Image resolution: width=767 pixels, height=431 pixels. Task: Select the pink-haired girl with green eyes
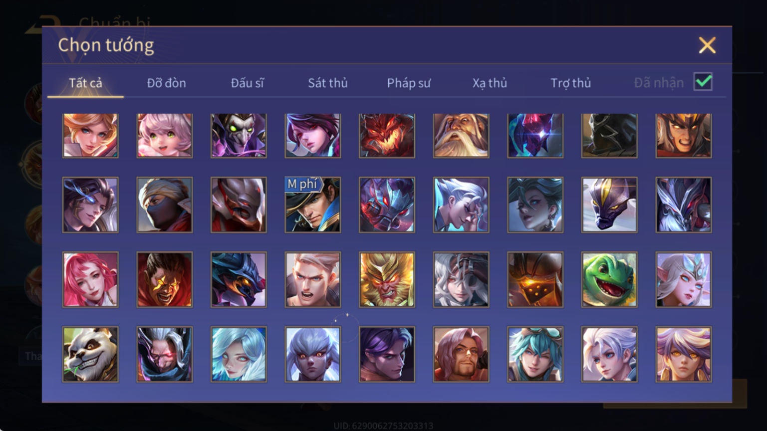pyautogui.click(x=165, y=136)
